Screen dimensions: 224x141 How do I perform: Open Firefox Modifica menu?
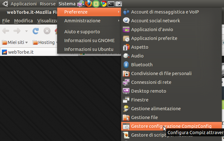tap(24, 21)
